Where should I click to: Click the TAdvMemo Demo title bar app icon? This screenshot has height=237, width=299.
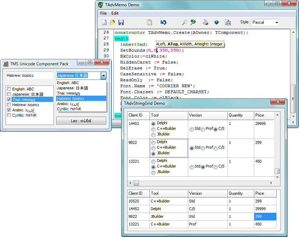point(101,5)
